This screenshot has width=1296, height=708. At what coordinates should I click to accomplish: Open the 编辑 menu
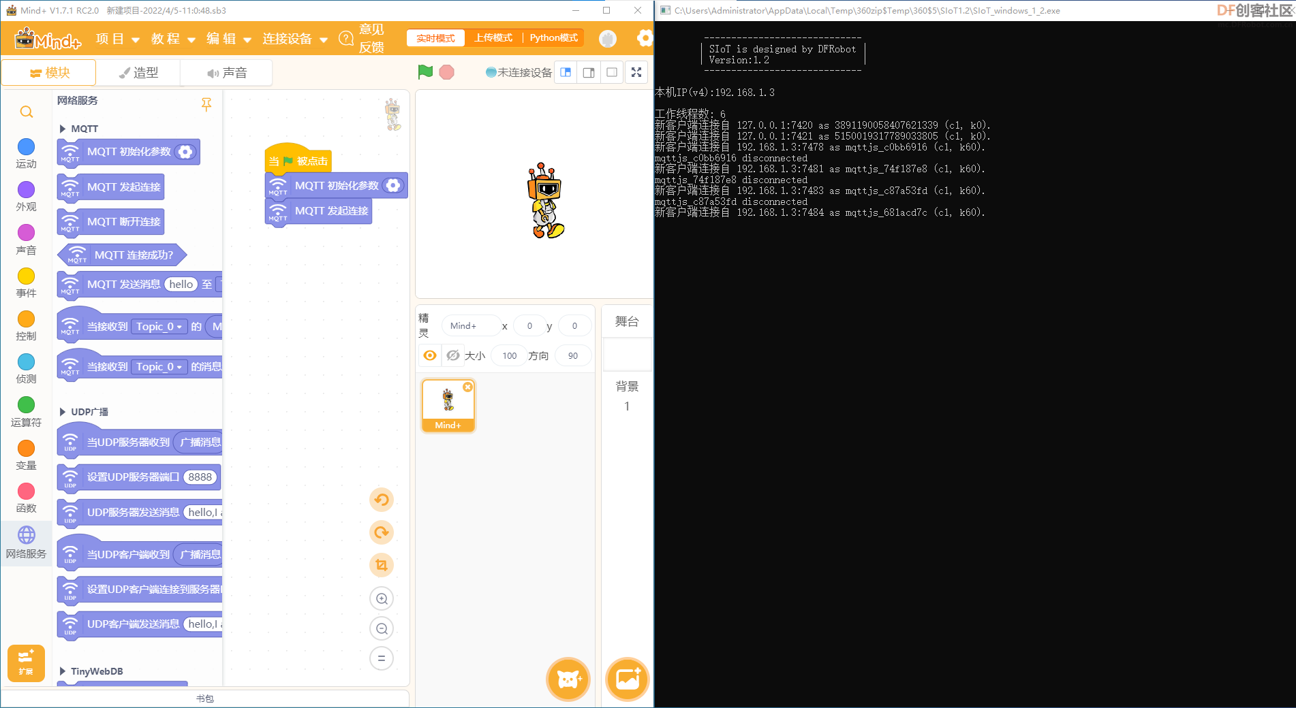pyautogui.click(x=229, y=39)
